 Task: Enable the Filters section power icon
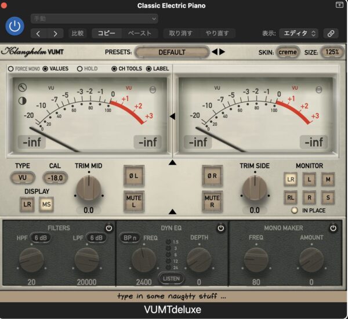pos(108,228)
